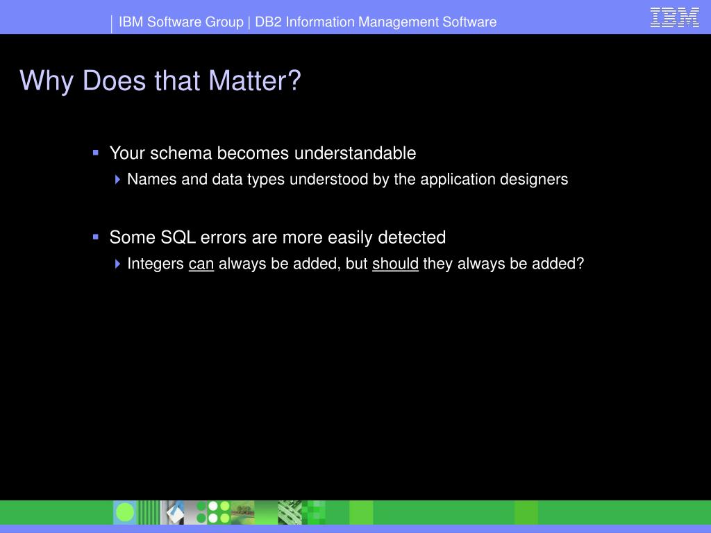Click the four-dot pattern tile in the footer
This screenshot has width=711, height=533.
[219, 513]
